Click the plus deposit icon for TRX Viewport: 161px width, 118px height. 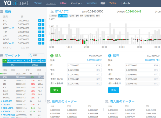(40, 32)
